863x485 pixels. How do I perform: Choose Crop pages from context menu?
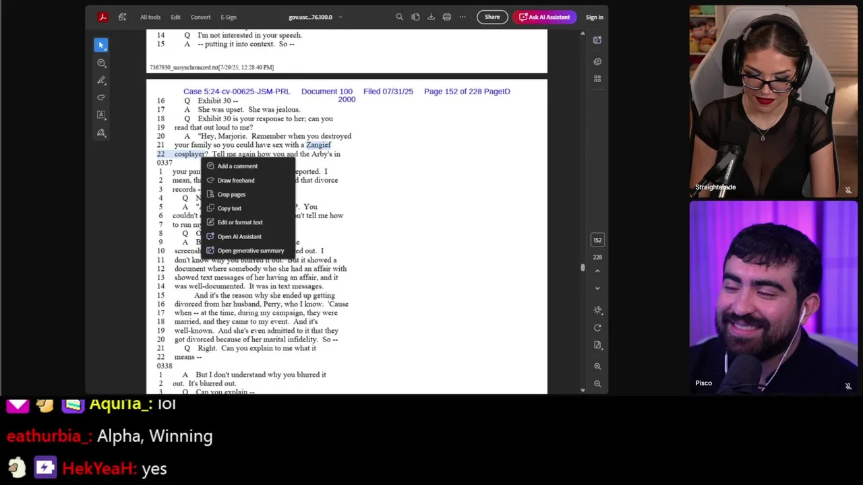pos(248,195)
